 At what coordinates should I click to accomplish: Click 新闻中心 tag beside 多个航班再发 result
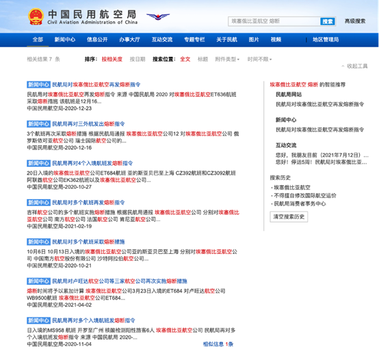[x=38, y=203]
